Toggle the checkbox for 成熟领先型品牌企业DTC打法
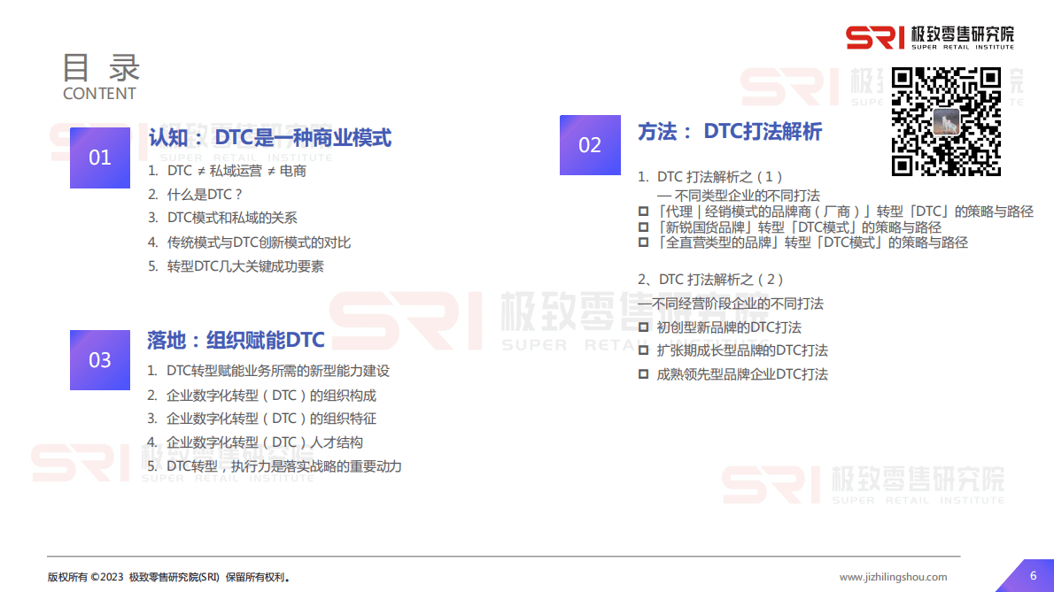The image size is (1054, 592). [643, 373]
